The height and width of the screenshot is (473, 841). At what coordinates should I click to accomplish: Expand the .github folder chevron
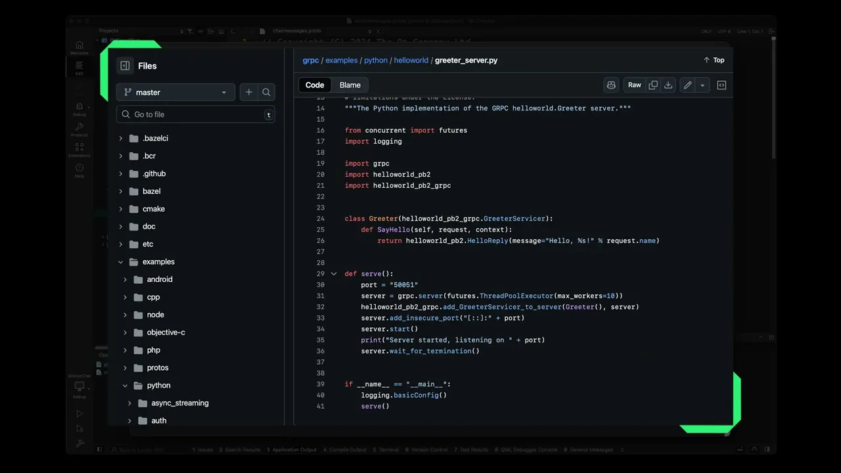click(121, 174)
